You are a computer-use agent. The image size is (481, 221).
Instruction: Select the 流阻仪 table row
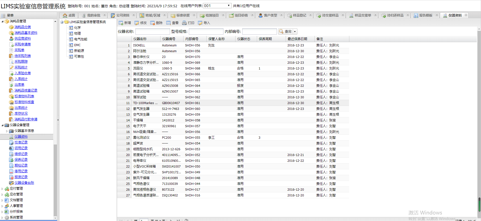click(233, 68)
